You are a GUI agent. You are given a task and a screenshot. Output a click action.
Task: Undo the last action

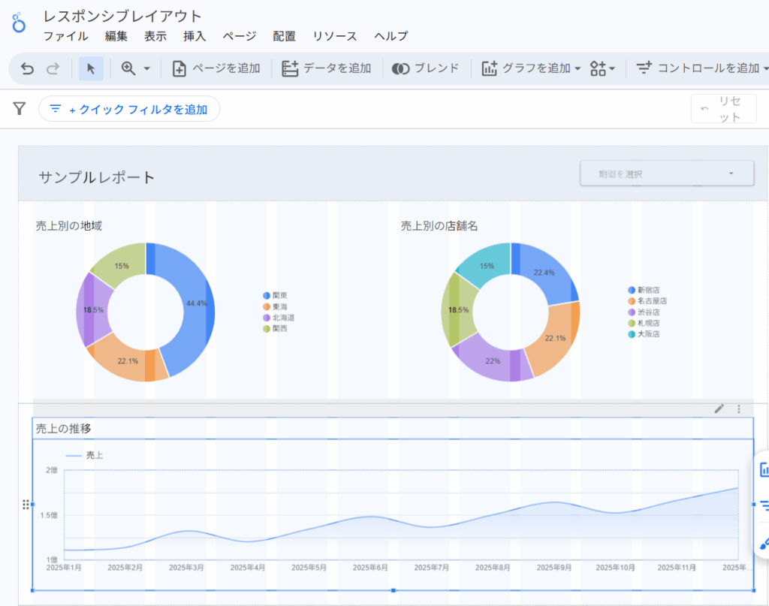(28, 68)
